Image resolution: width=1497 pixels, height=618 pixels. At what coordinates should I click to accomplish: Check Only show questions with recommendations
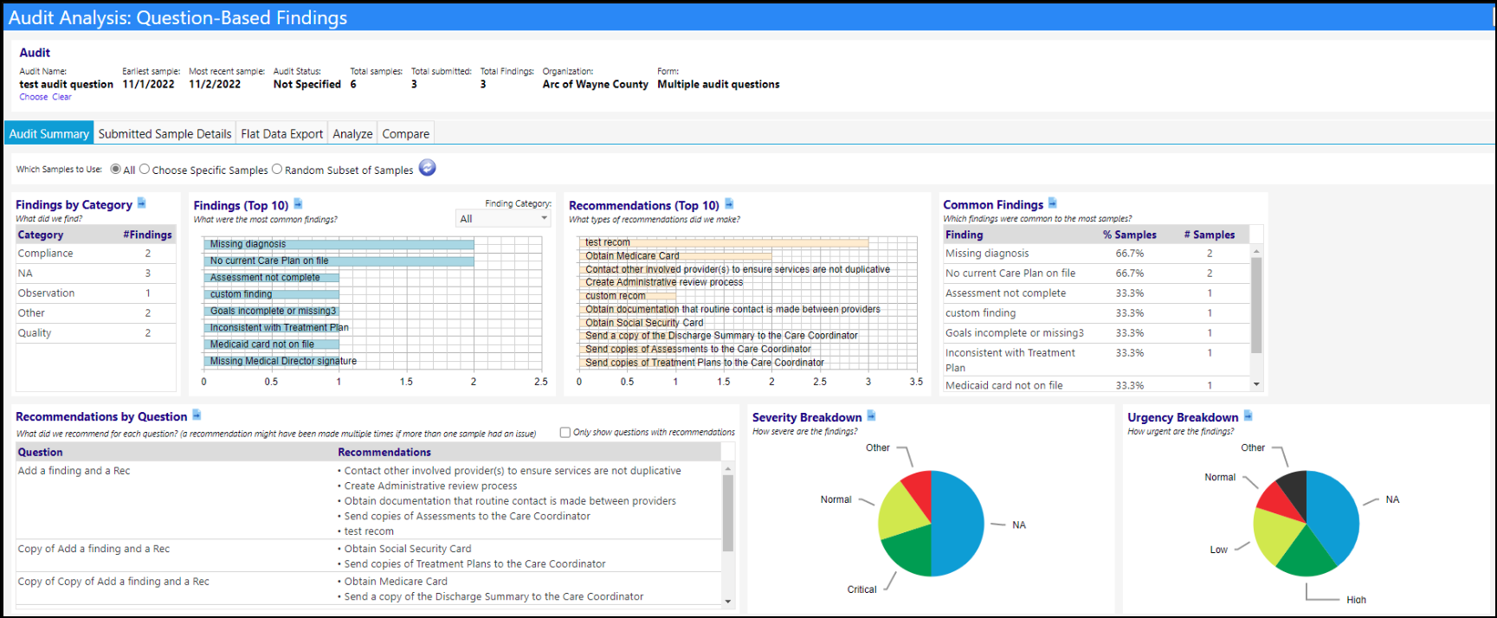(x=565, y=432)
